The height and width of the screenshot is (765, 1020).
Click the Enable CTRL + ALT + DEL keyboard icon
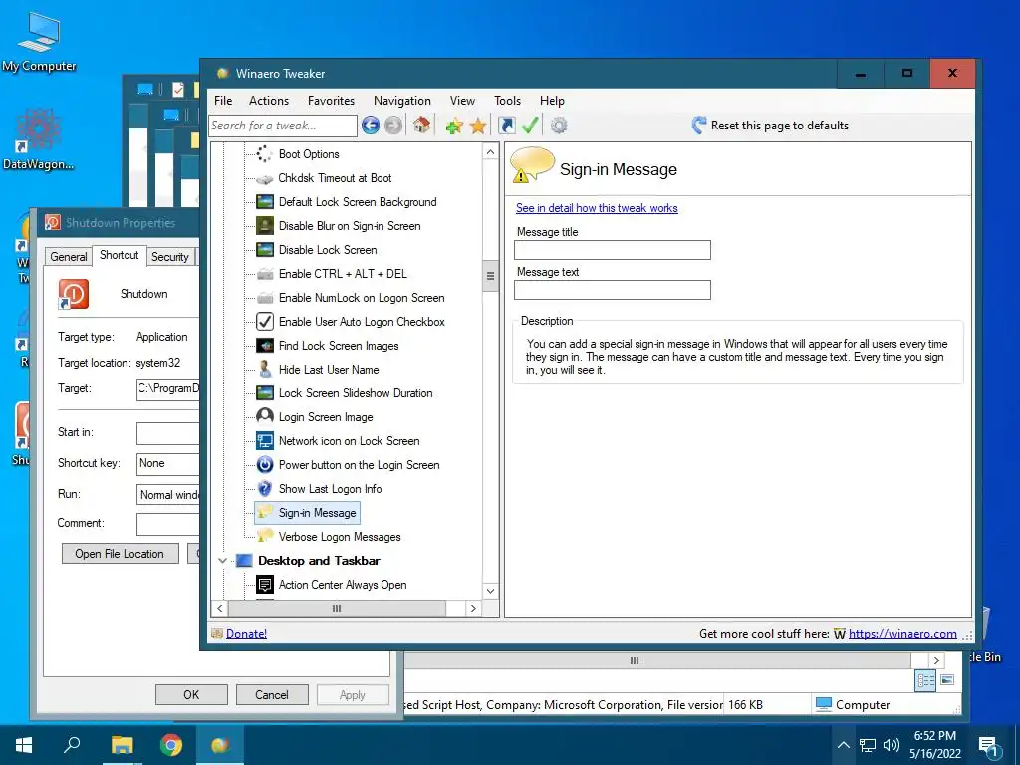pos(265,274)
